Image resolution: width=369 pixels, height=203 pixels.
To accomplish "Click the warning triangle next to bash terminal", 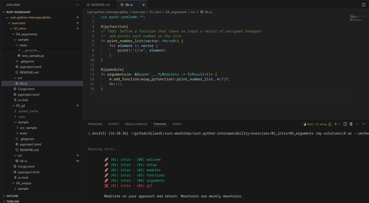I will click(x=330, y=124).
